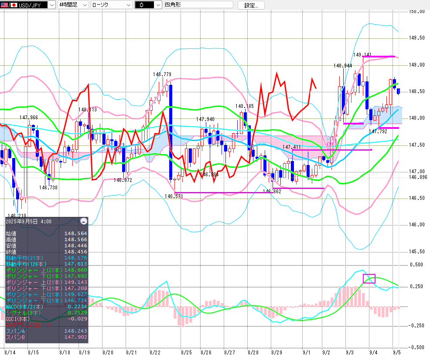
Task: Click the 9/3 date axis label
Action: [x=350, y=352]
